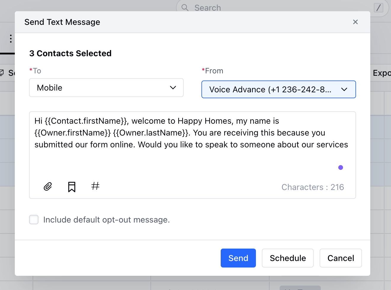Open the From Voice Advance number dropdown
Screen dimensions: 391x290
point(279,89)
